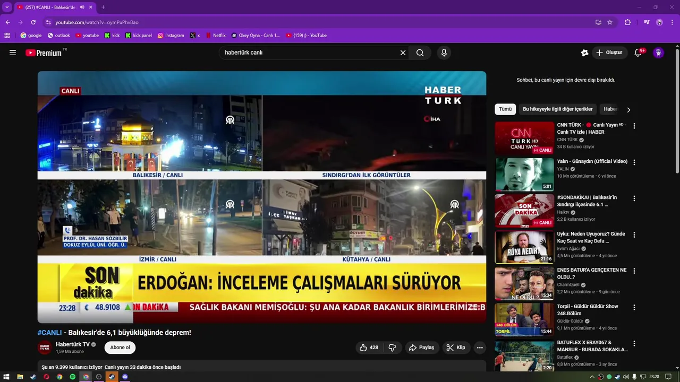Click the taskbar clock showing 23:28
This screenshot has width=680, height=382.
pyautogui.click(x=654, y=377)
